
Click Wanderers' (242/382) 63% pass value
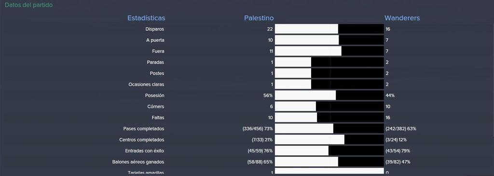click(401, 129)
